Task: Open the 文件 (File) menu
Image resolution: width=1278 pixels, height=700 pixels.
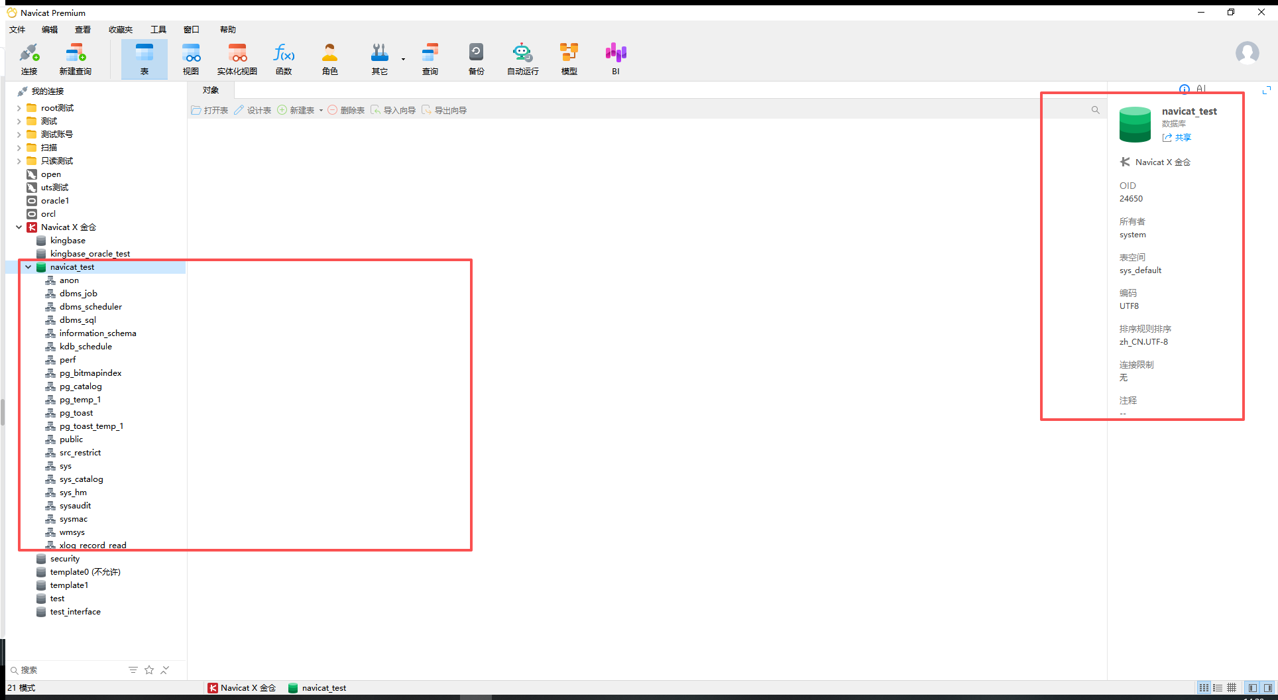Action: (17, 30)
